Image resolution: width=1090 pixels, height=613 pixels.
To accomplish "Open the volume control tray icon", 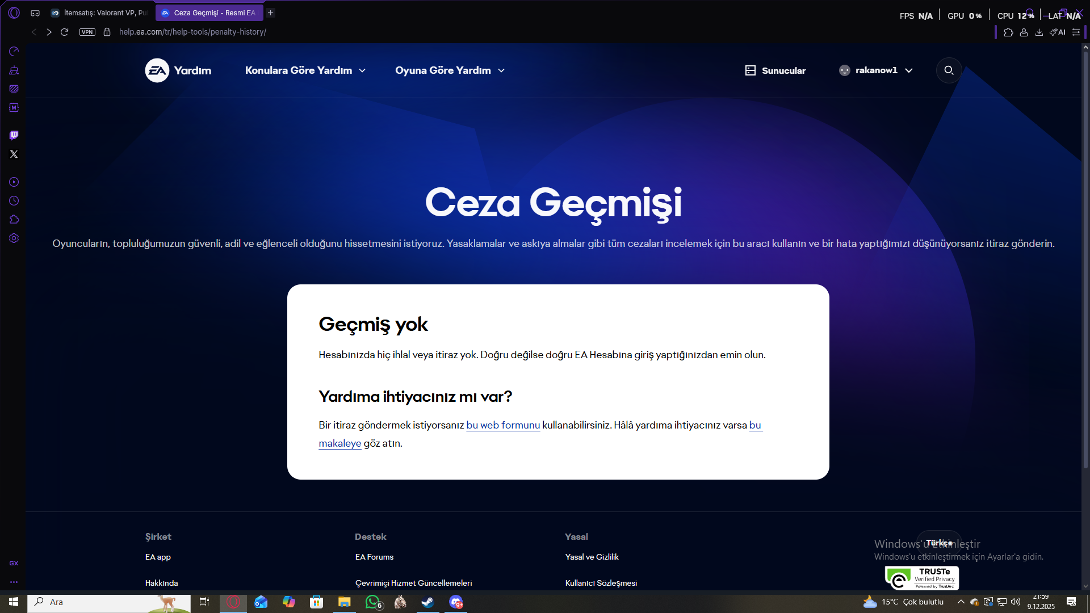I will pos(1016,602).
